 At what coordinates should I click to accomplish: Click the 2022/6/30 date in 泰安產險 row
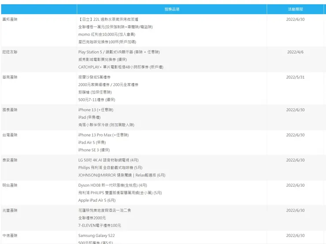pyautogui.click(x=295, y=160)
